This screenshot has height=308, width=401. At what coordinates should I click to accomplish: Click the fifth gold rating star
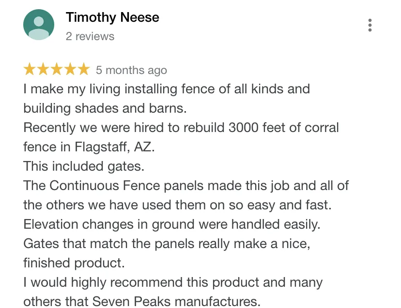[84, 69]
